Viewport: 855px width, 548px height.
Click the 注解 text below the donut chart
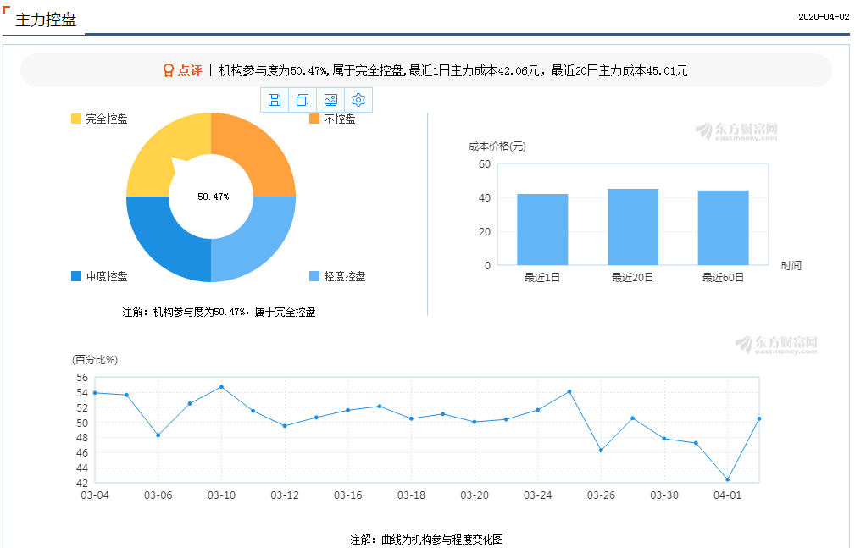[x=219, y=312]
